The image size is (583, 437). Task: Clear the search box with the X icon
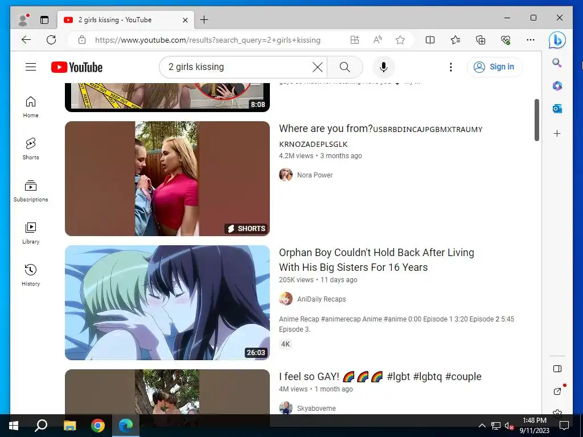318,67
